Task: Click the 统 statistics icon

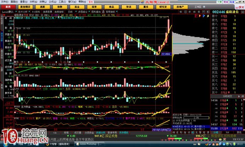Action: [x=194, y=12]
